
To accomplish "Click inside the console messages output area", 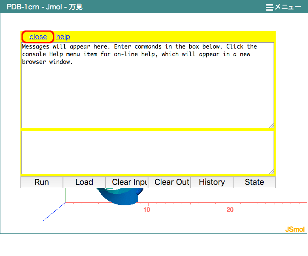I will tap(147, 94).
